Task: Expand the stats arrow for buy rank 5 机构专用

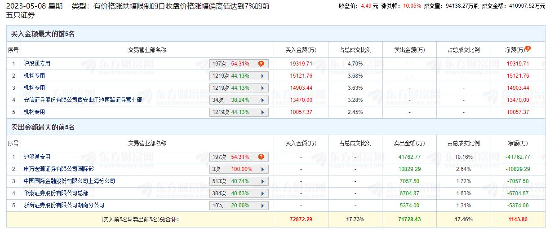Action: (262, 112)
